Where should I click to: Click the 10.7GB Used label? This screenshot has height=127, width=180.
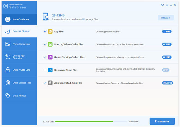pos(48,122)
